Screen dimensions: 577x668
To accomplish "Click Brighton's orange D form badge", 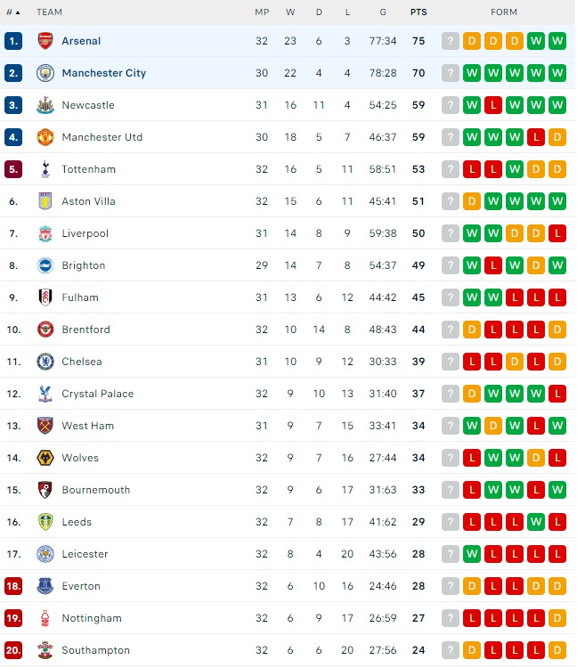I will pyautogui.click(x=536, y=265).
